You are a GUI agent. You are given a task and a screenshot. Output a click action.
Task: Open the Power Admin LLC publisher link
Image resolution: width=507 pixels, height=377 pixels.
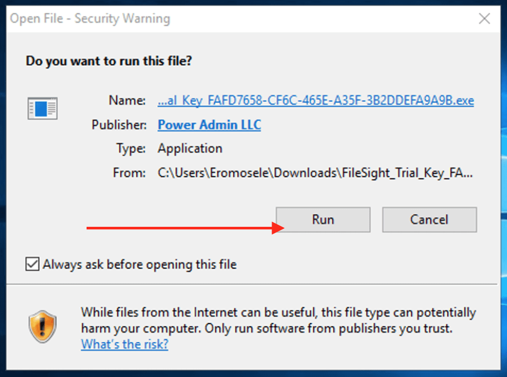point(209,125)
